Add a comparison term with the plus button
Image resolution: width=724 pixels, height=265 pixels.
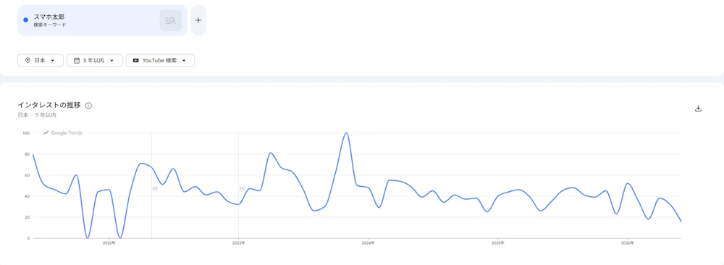[198, 20]
